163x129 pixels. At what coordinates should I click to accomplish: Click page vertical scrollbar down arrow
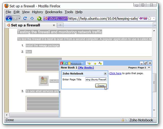click(x=154, y=110)
